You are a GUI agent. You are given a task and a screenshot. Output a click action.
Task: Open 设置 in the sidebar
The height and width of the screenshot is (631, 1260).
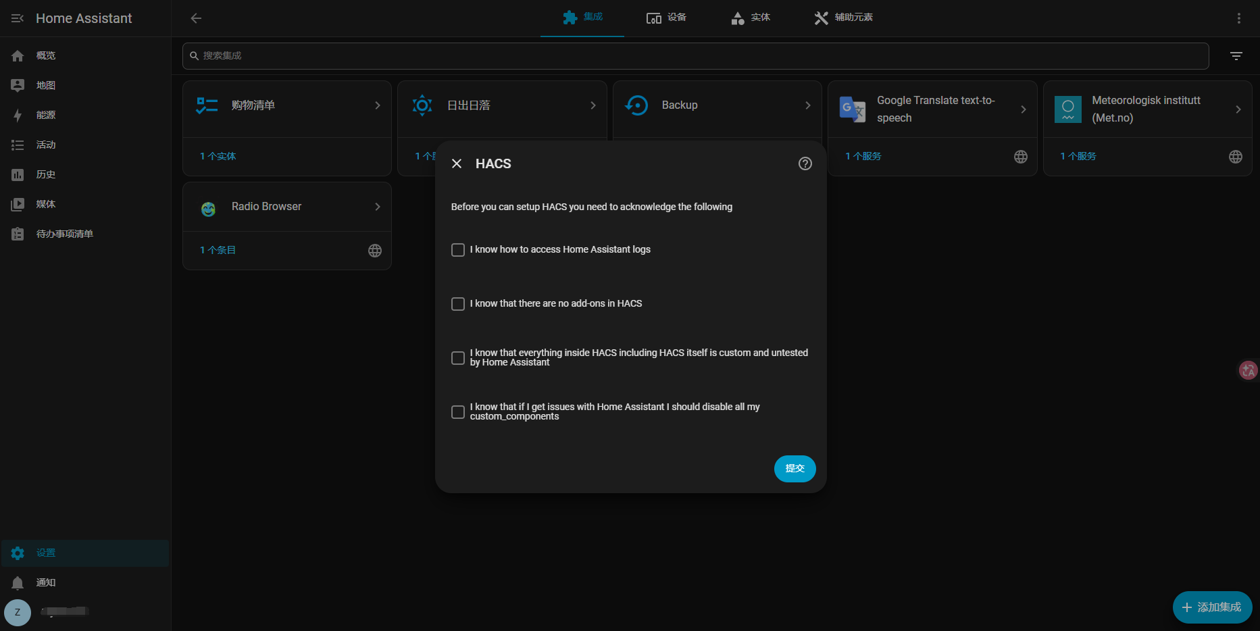pos(85,553)
